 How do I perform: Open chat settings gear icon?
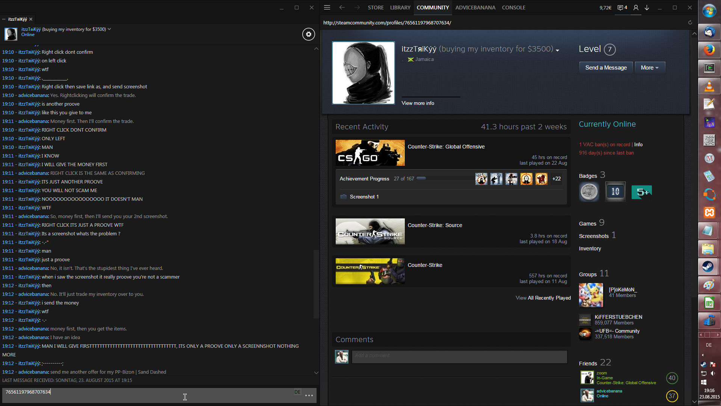coord(308,34)
